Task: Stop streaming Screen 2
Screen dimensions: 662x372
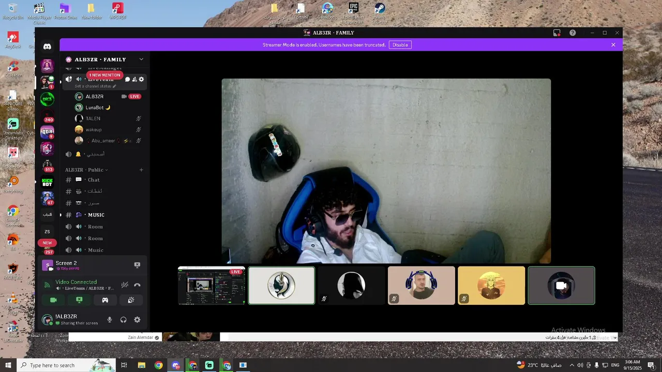Action: pos(137,265)
